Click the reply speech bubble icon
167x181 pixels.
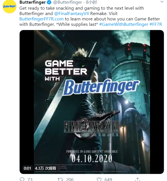click(22, 179)
